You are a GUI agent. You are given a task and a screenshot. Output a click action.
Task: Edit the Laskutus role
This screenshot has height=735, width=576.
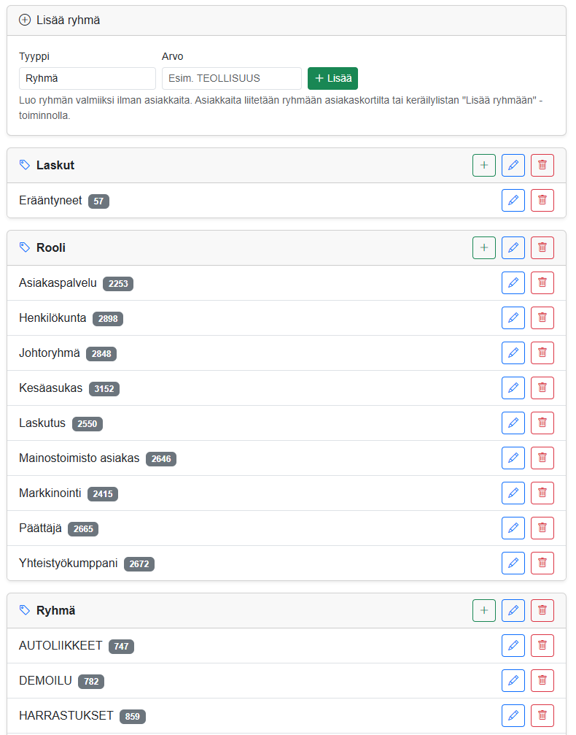point(513,423)
